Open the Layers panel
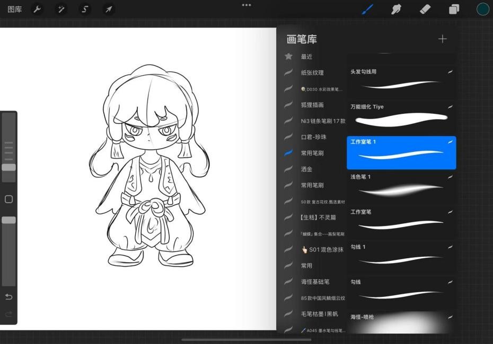 pos(454,9)
